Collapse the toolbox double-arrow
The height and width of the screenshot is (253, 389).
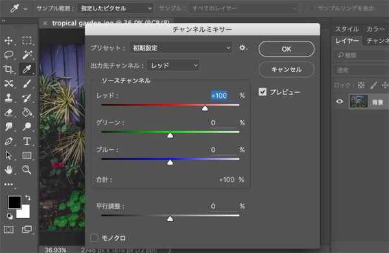[3, 21]
